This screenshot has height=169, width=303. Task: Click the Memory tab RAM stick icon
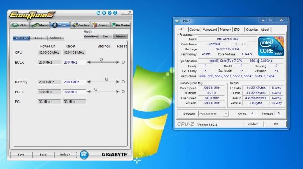(35, 25)
